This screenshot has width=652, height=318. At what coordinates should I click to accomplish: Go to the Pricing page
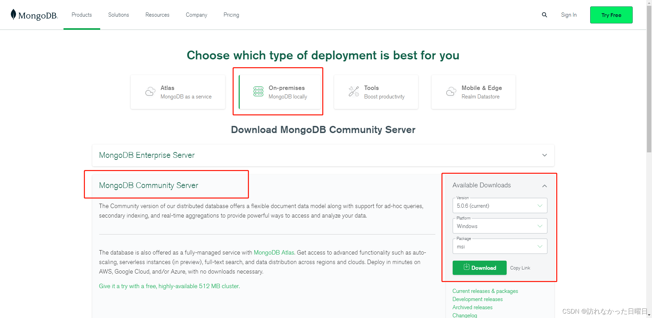pyautogui.click(x=231, y=15)
